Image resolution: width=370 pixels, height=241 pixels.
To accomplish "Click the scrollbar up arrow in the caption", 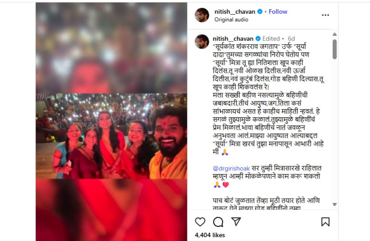I will pos(335,34).
